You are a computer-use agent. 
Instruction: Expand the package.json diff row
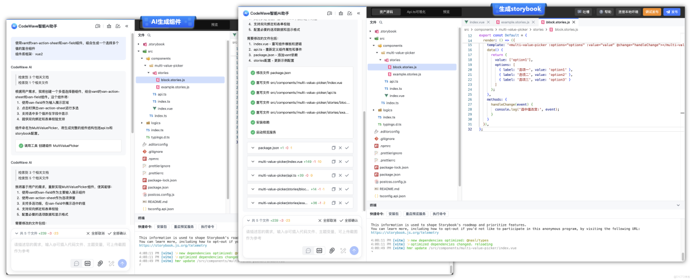pyautogui.click(x=252, y=148)
